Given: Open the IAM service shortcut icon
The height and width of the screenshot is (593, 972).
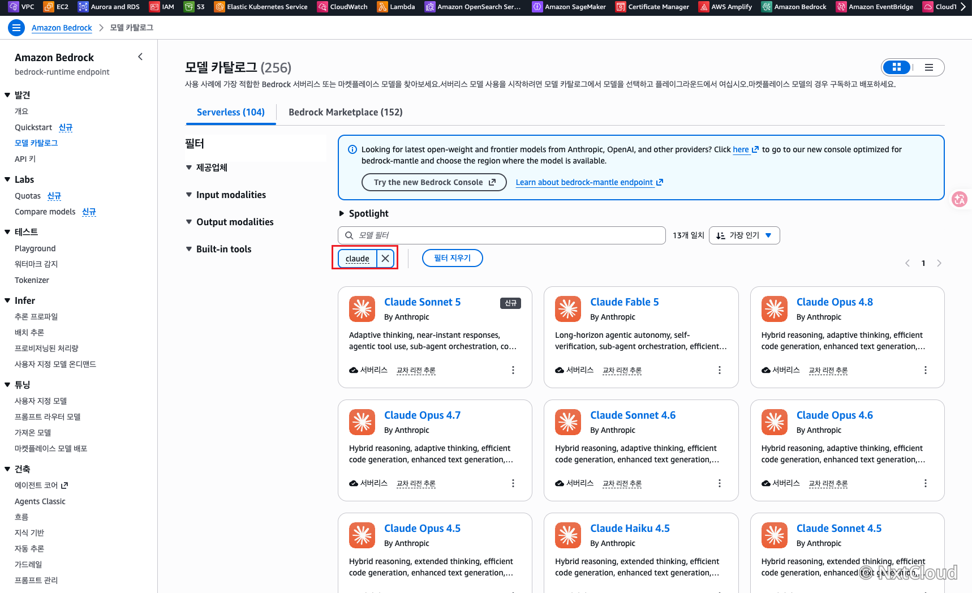Looking at the screenshot, I should click(154, 7).
